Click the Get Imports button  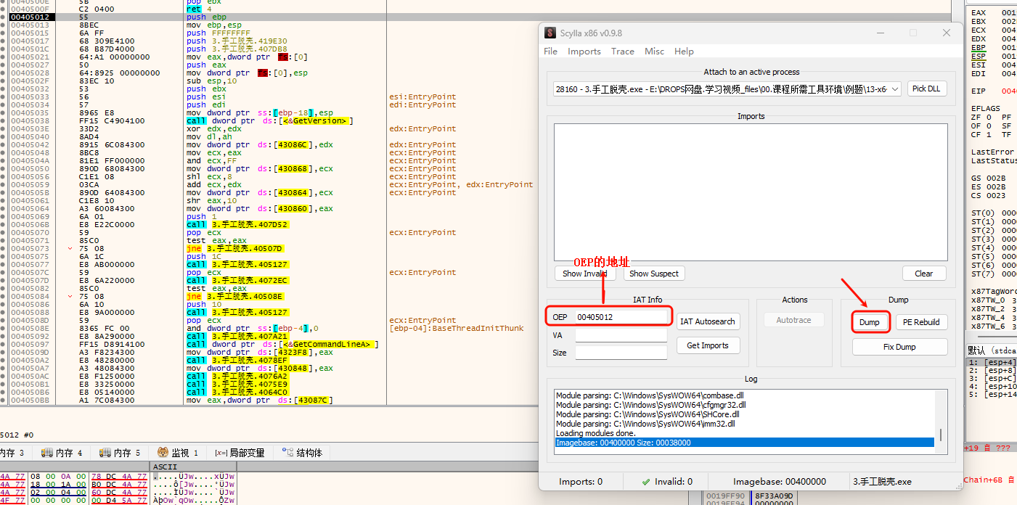point(708,345)
